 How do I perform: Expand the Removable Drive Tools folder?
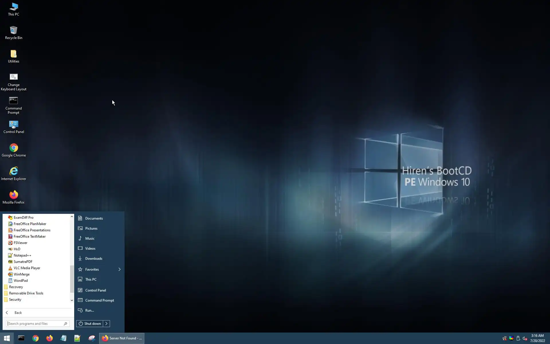tap(26, 293)
